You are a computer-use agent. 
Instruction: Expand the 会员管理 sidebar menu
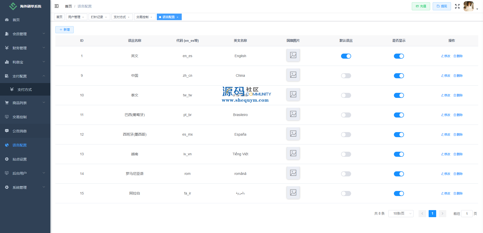pos(25,34)
